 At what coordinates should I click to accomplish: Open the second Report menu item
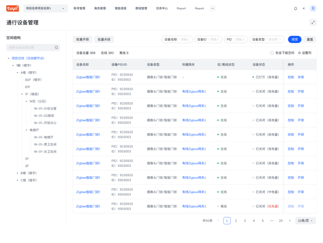[x=199, y=8]
